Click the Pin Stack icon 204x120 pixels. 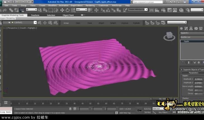coord(183,63)
